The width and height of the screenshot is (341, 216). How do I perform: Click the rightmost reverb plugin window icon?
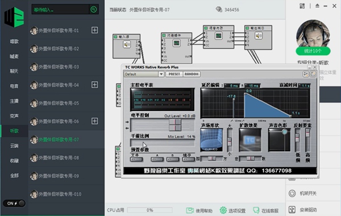(x=313, y=74)
